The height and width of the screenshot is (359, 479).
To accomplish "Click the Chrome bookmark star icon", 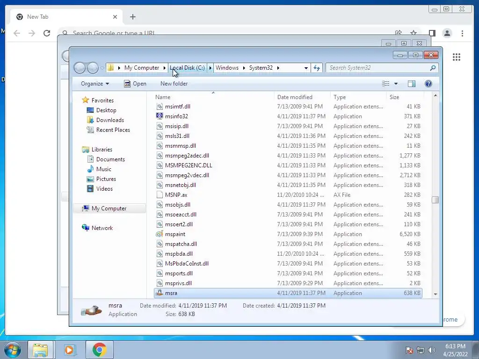I will [x=414, y=33].
